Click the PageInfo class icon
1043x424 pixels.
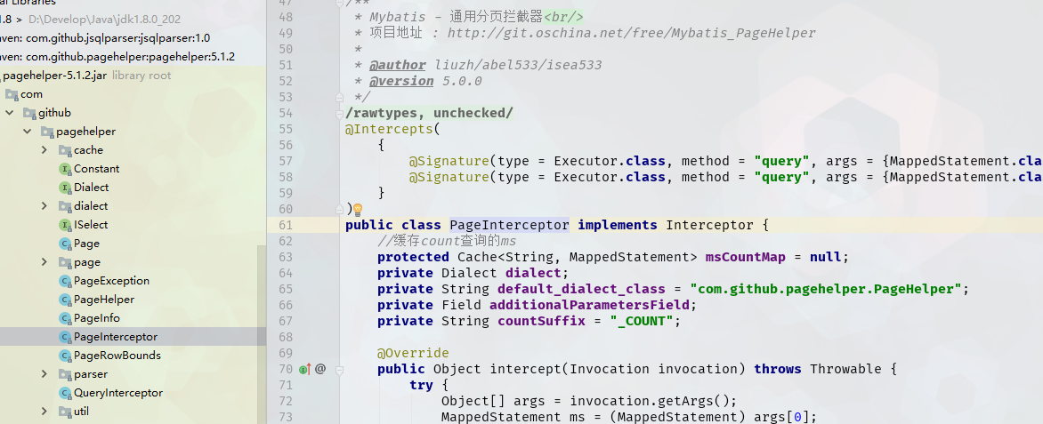pos(65,317)
